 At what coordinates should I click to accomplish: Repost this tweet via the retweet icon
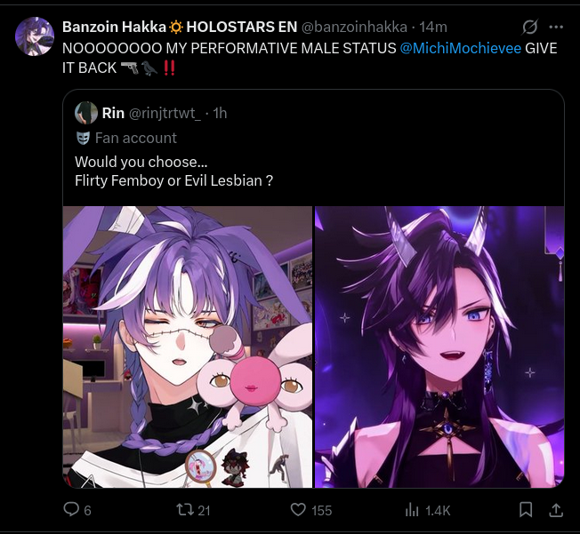[185, 510]
